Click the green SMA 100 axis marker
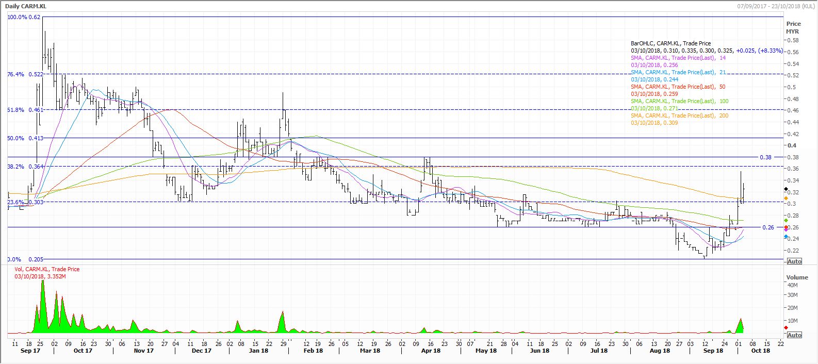 point(786,221)
